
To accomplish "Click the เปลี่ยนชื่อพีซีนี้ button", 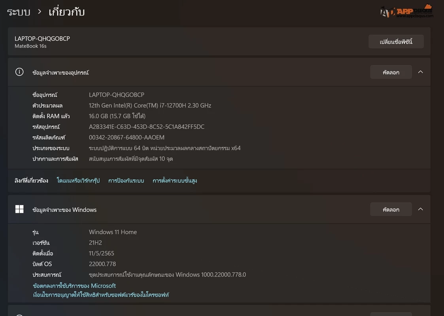I will (396, 41).
